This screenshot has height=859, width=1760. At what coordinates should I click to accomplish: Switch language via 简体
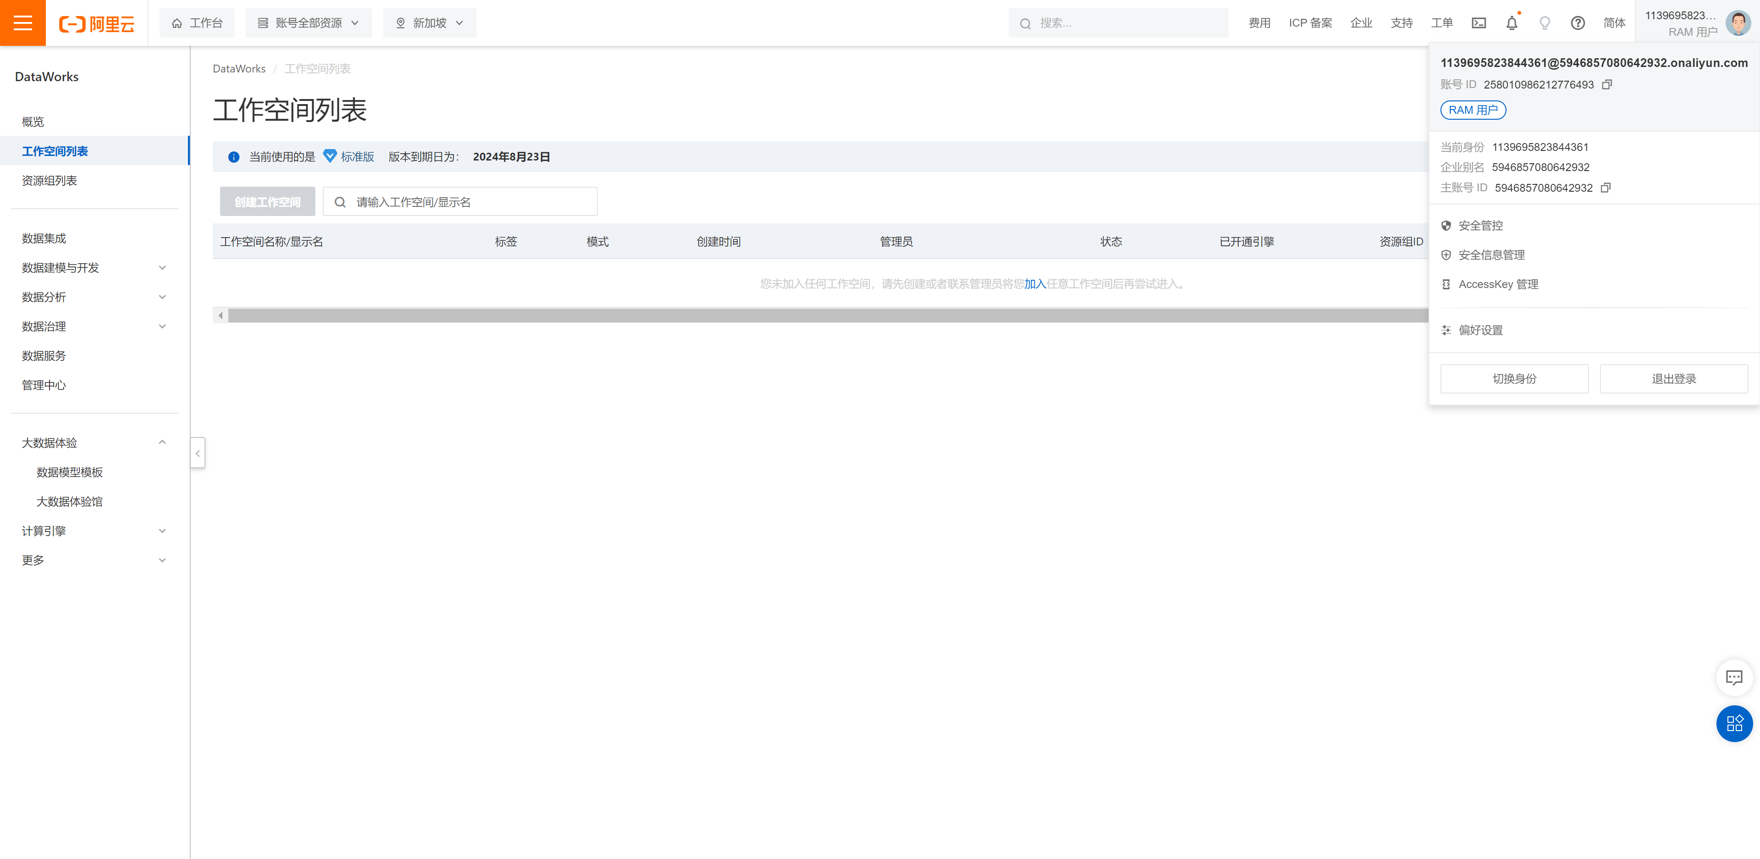1614,23
